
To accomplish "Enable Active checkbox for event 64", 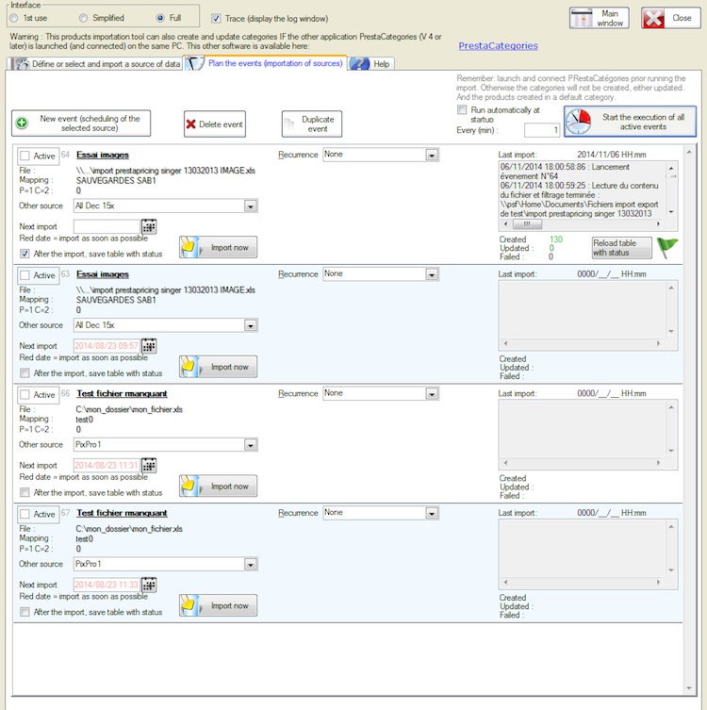I will tap(25, 156).
